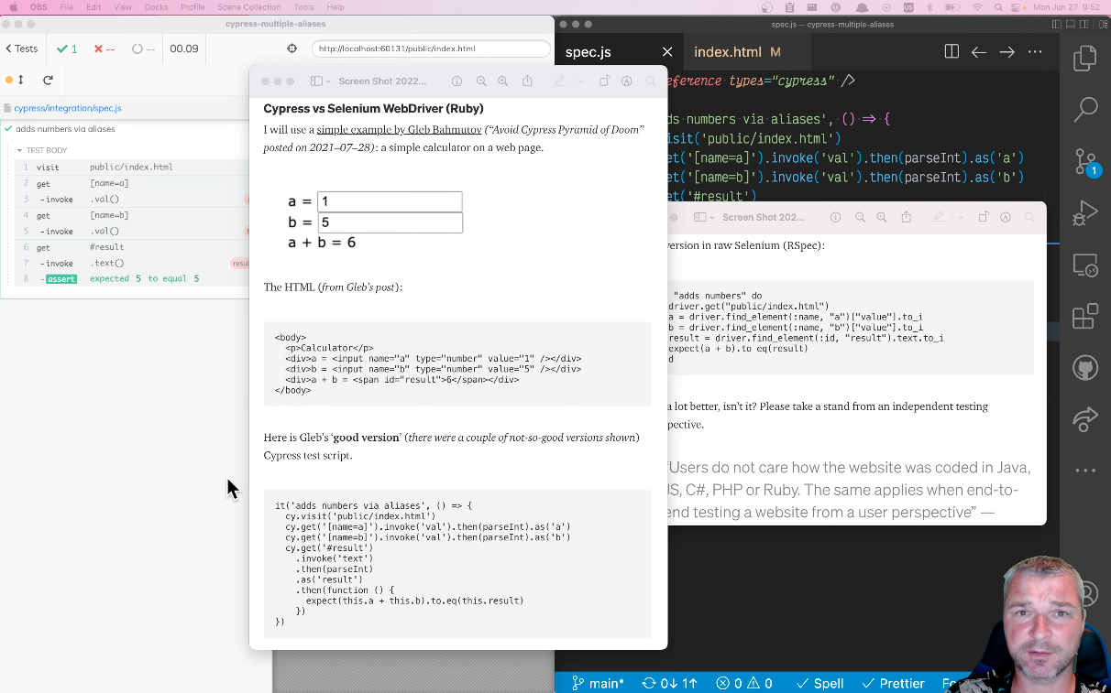
Task: Open the editor's More Actions ellipsis menu
Action: pyautogui.click(x=1035, y=52)
